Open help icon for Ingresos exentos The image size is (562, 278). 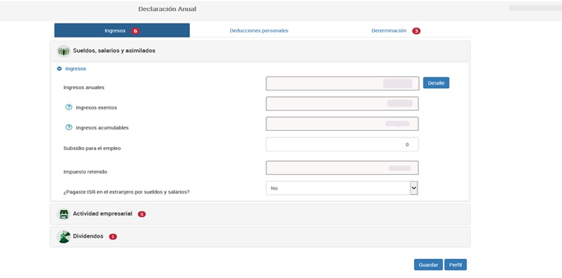69,107
